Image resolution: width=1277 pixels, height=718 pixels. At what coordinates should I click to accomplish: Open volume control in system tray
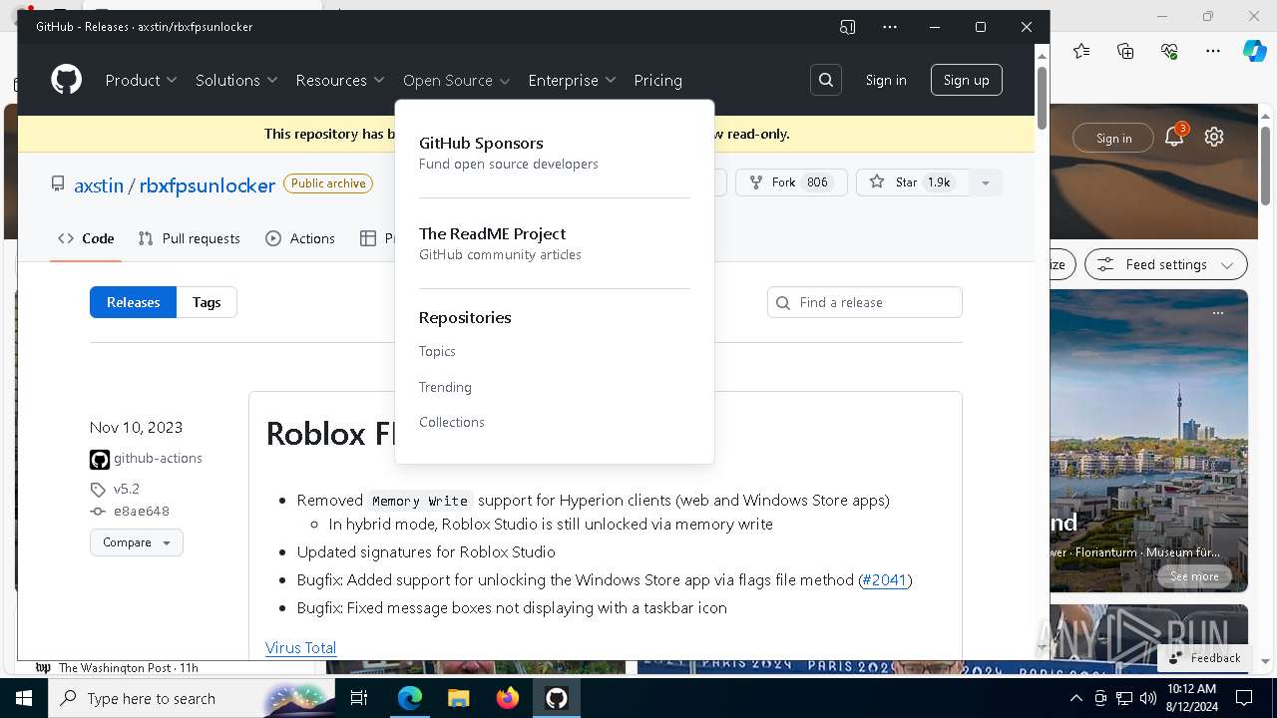coord(1147,698)
